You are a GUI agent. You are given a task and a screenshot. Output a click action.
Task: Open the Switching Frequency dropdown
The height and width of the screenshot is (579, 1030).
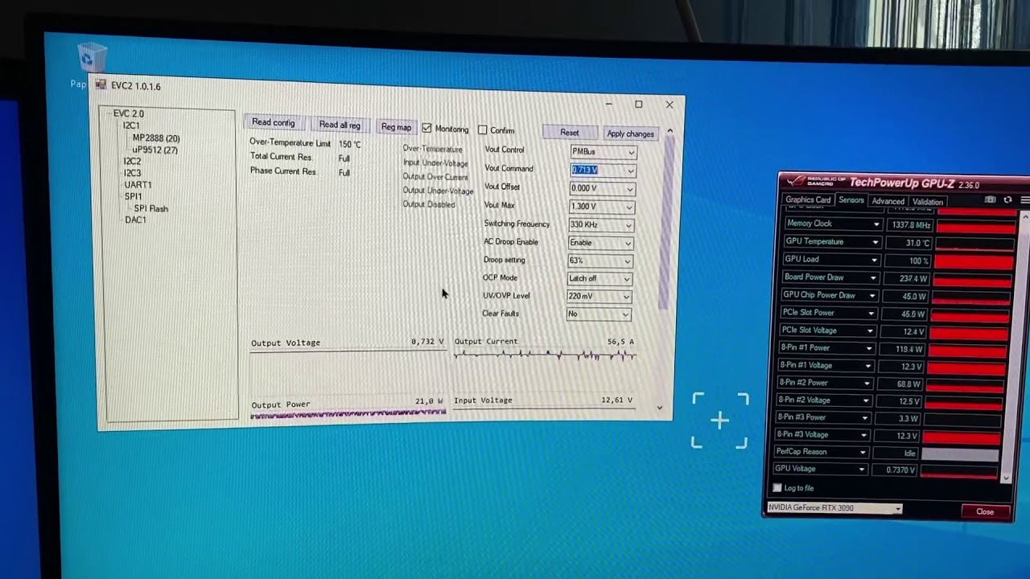(600, 225)
